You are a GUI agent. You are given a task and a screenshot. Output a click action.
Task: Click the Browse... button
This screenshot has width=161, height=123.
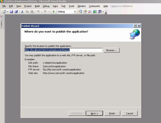click(112, 50)
